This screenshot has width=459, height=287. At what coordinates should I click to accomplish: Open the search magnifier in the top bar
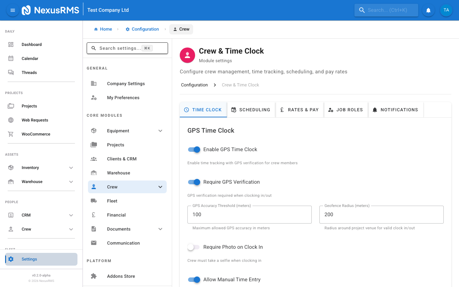click(362, 10)
